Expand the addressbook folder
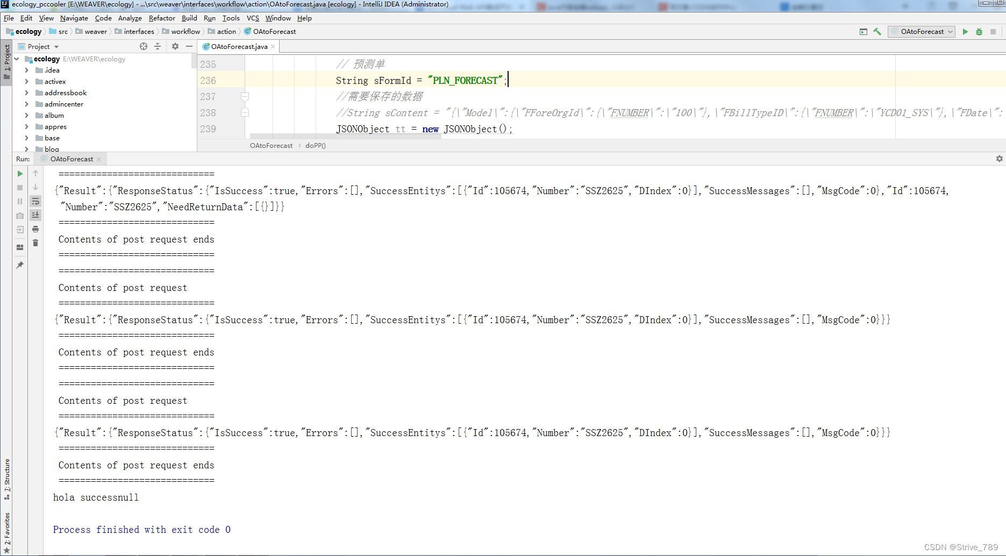The image size is (1006, 556). (x=26, y=92)
